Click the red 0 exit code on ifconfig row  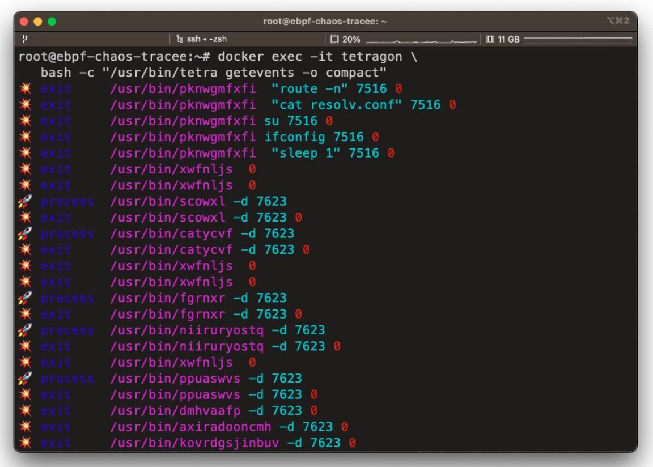[x=376, y=137]
